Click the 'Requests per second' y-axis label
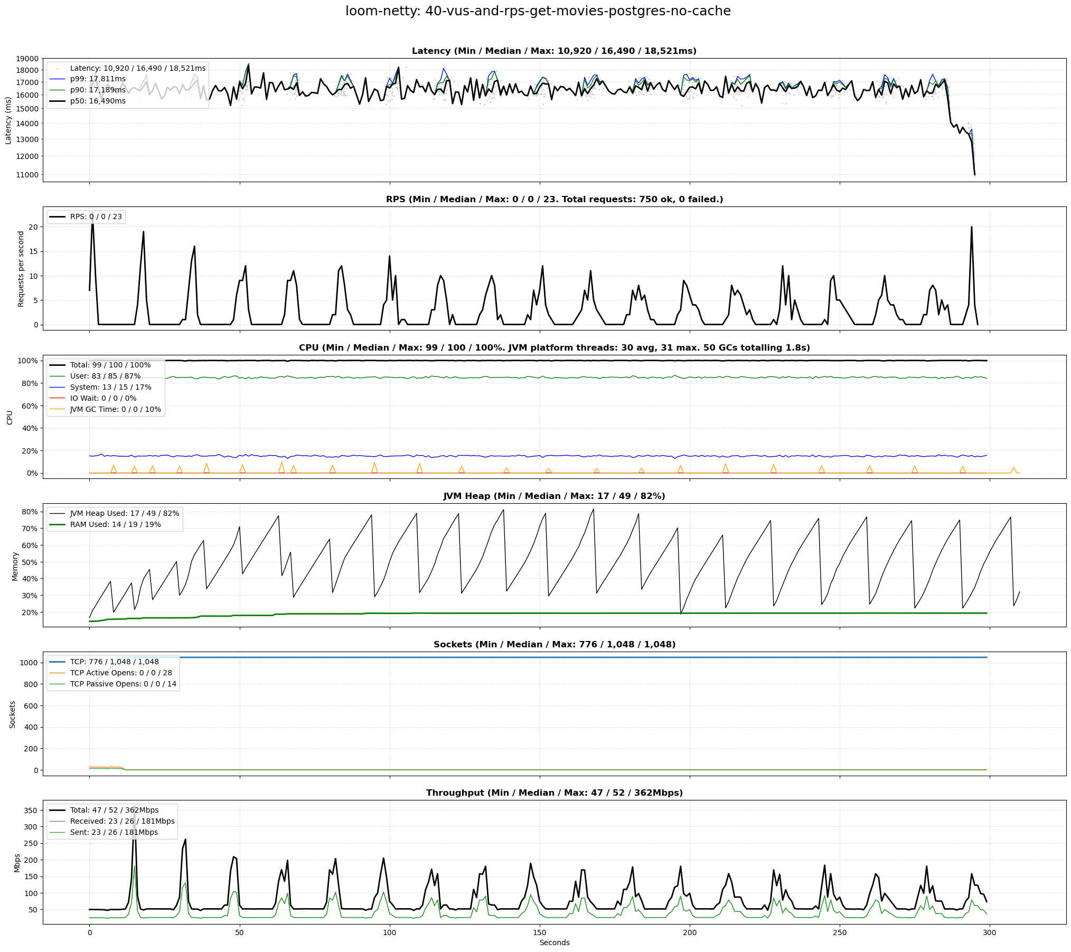Screen dimensions: 1071x952 pyautogui.click(x=21, y=269)
